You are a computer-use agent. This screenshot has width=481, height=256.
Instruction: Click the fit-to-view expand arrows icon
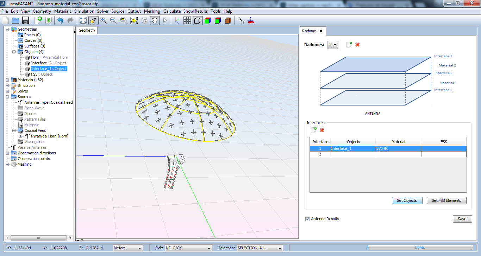coord(83,20)
